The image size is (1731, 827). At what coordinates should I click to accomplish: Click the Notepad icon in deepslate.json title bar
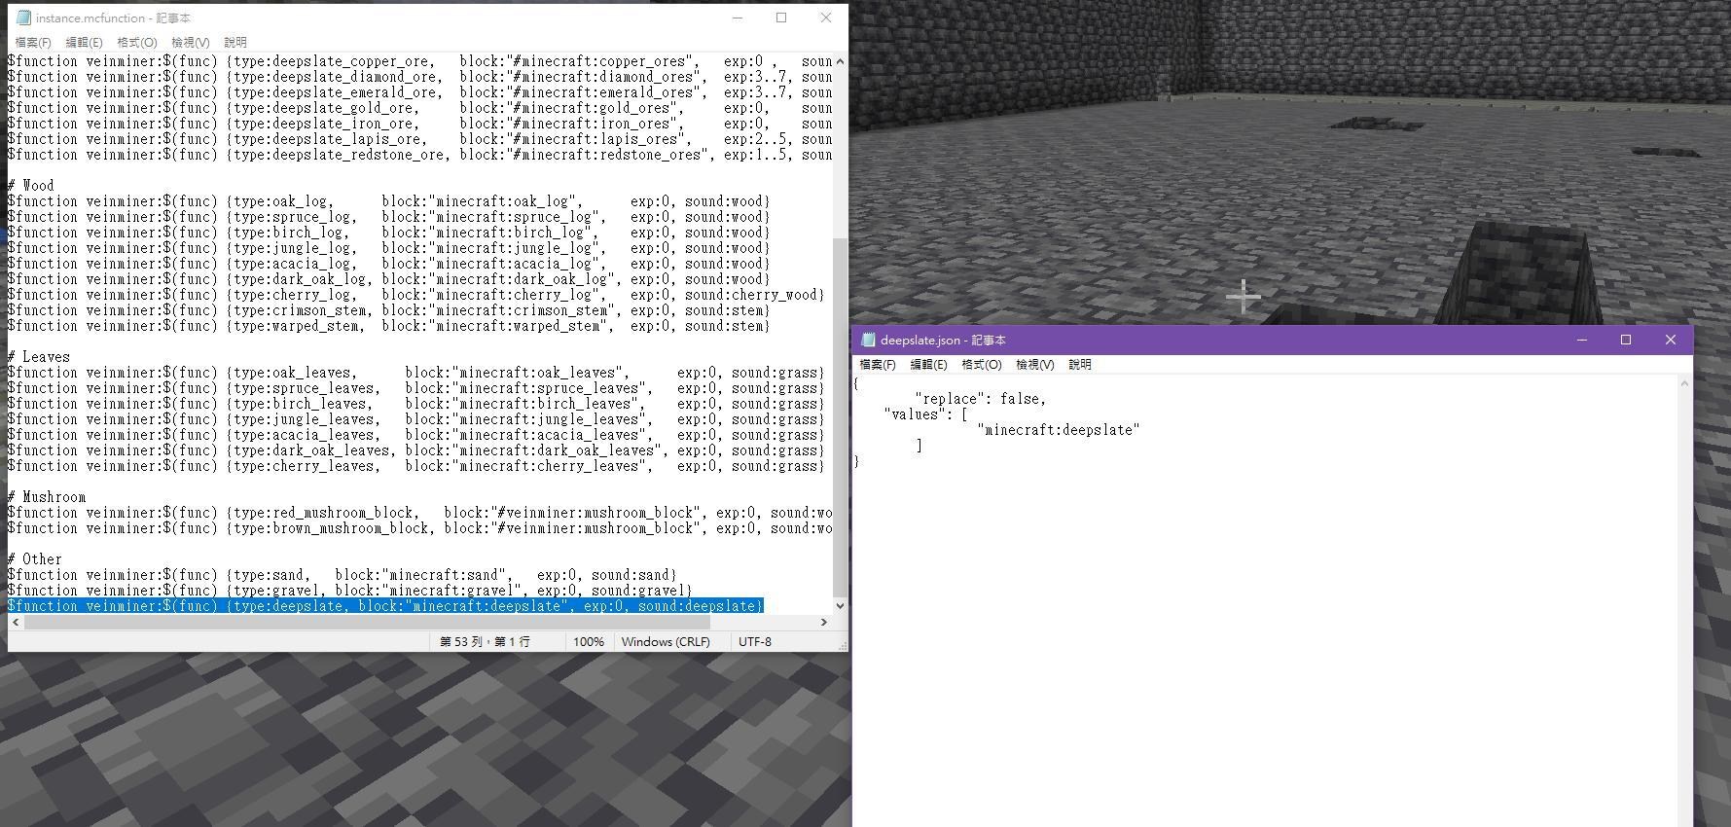coord(868,340)
